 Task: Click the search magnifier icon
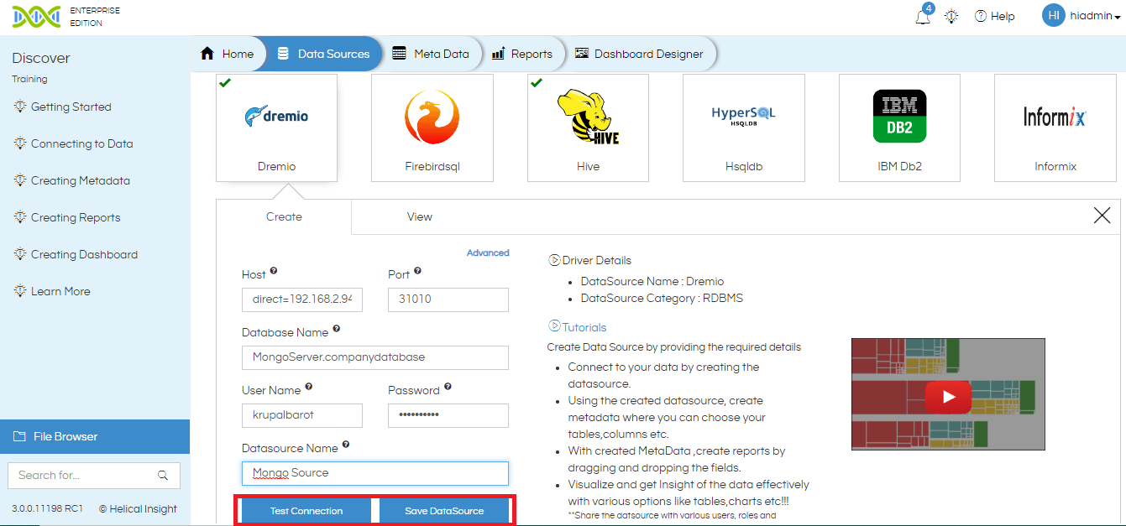tap(163, 475)
